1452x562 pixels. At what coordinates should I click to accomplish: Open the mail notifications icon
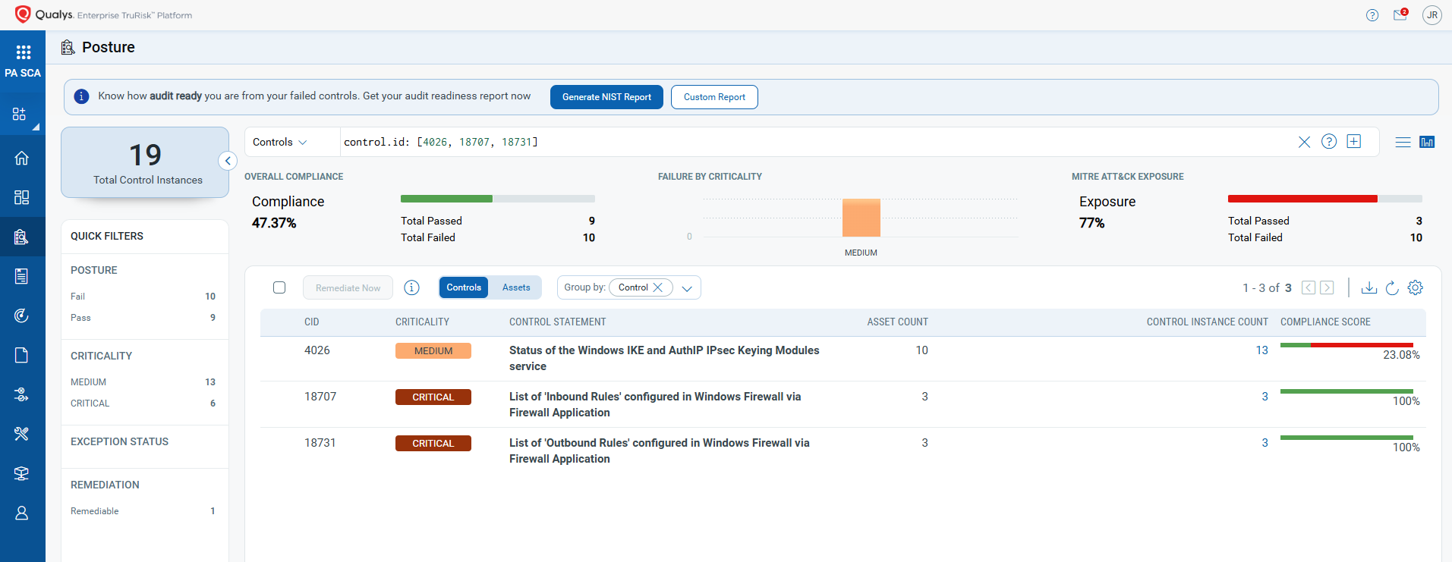click(1400, 14)
